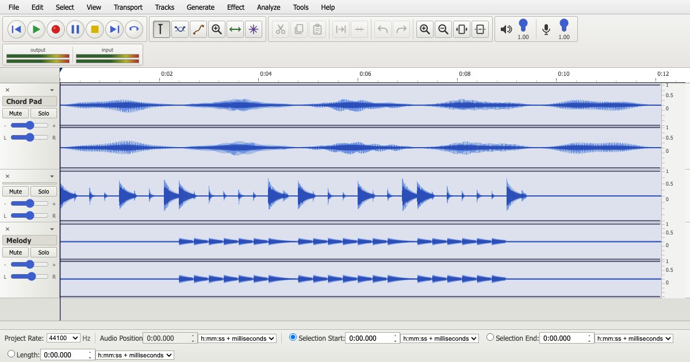Open the middle track dropdown arrow
Viewport: 690px width, 362px height.
[x=52, y=176]
